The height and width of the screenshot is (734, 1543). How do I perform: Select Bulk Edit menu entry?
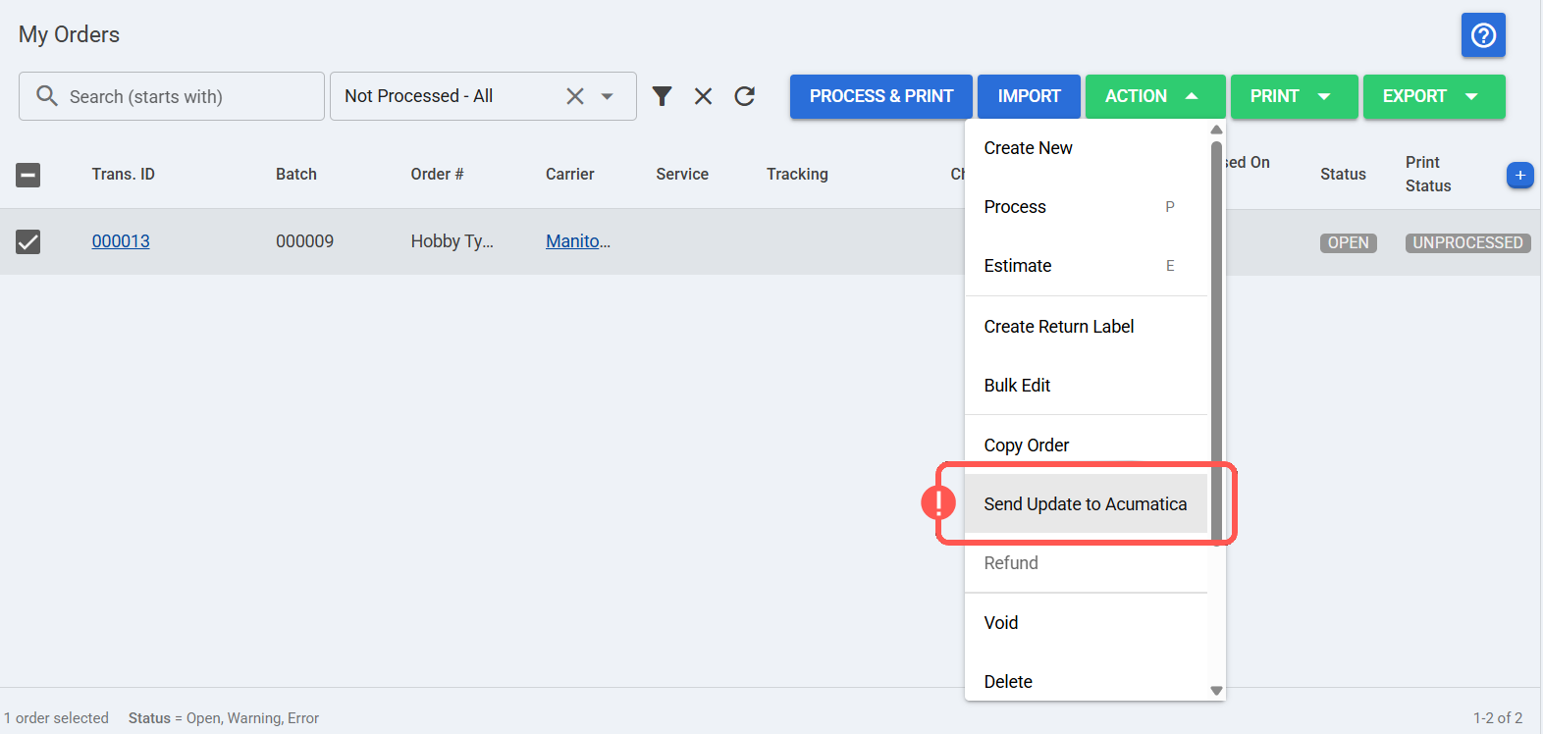point(1086,386)
